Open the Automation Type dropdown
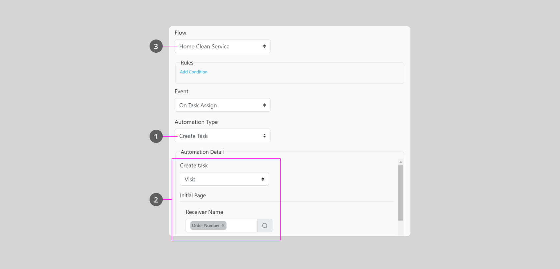Screen dimensions: 560x269 click(x=222, y=136)
